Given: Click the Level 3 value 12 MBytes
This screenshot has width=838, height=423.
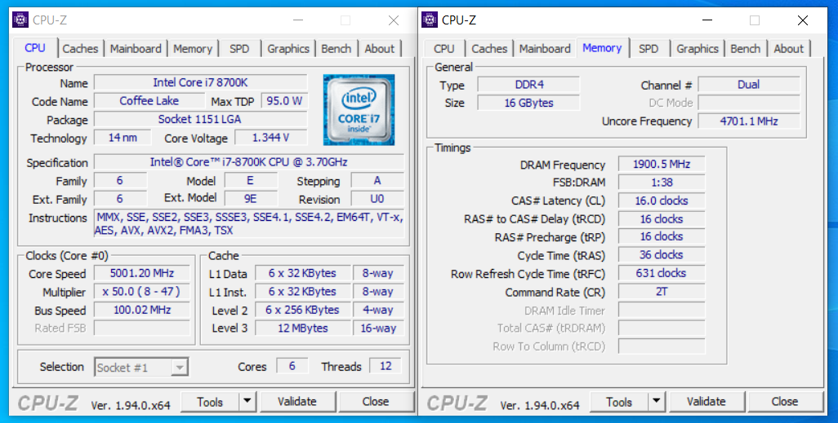Looking at the screenshot, I should coord(302,328).
